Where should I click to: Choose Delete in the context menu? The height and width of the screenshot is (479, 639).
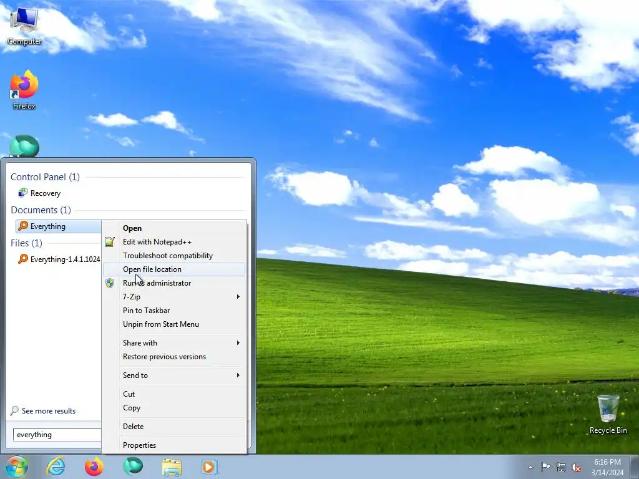click(x=174, y=427)
